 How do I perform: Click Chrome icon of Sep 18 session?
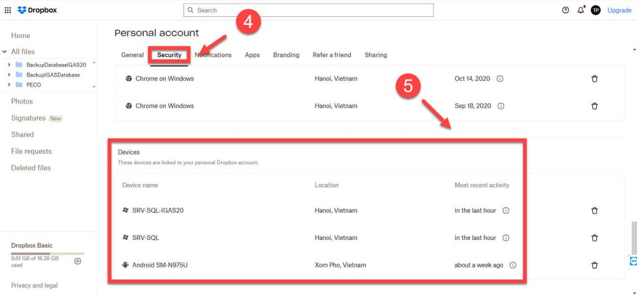pos(128,106)
